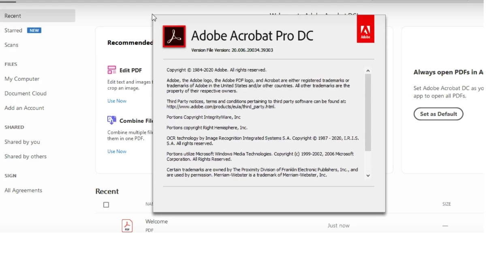This screenshot has height=262, width=491.
Task: Click the About dialog scrollbar thumb
Action: click(368, 113)
